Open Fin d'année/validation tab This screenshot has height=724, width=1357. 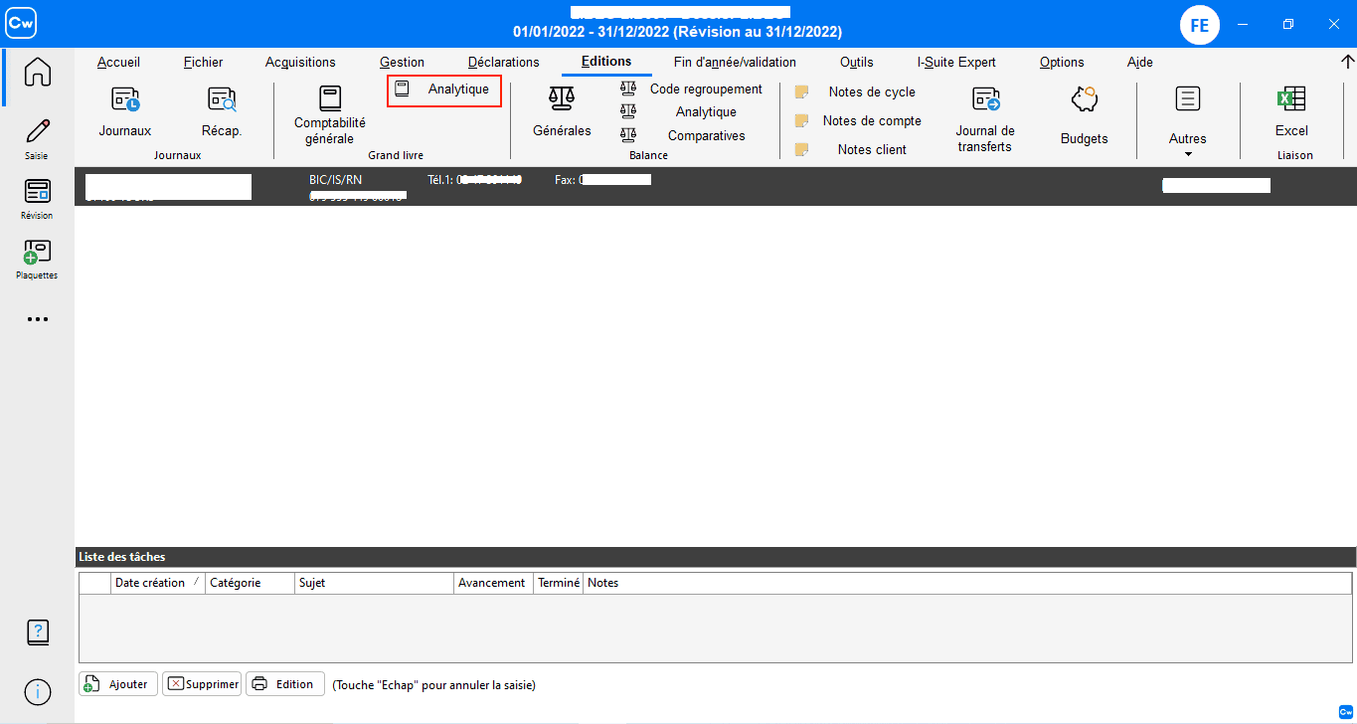coord(735,62)
